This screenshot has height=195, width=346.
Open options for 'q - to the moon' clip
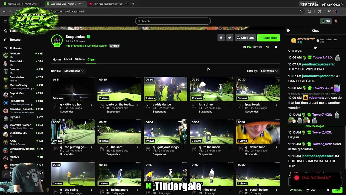tap(230, 147)
